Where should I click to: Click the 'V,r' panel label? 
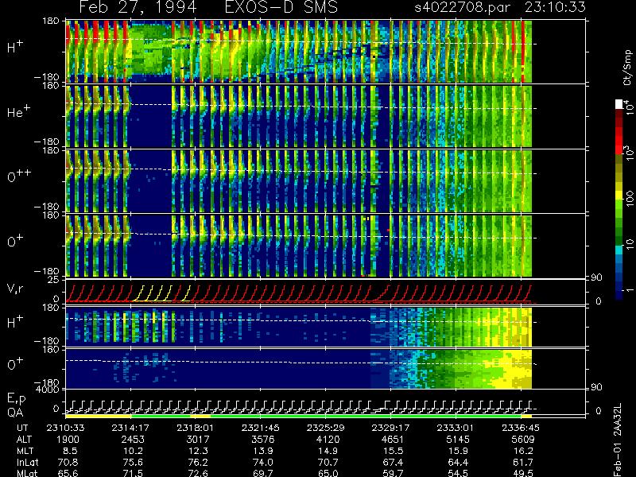coord(15,289)
